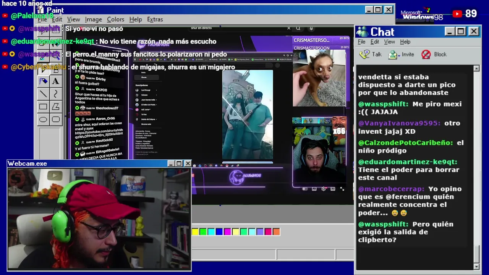The image size is (489, 275).
Task: Pick the periwinkle color swatch
Action: pos(260,231)
